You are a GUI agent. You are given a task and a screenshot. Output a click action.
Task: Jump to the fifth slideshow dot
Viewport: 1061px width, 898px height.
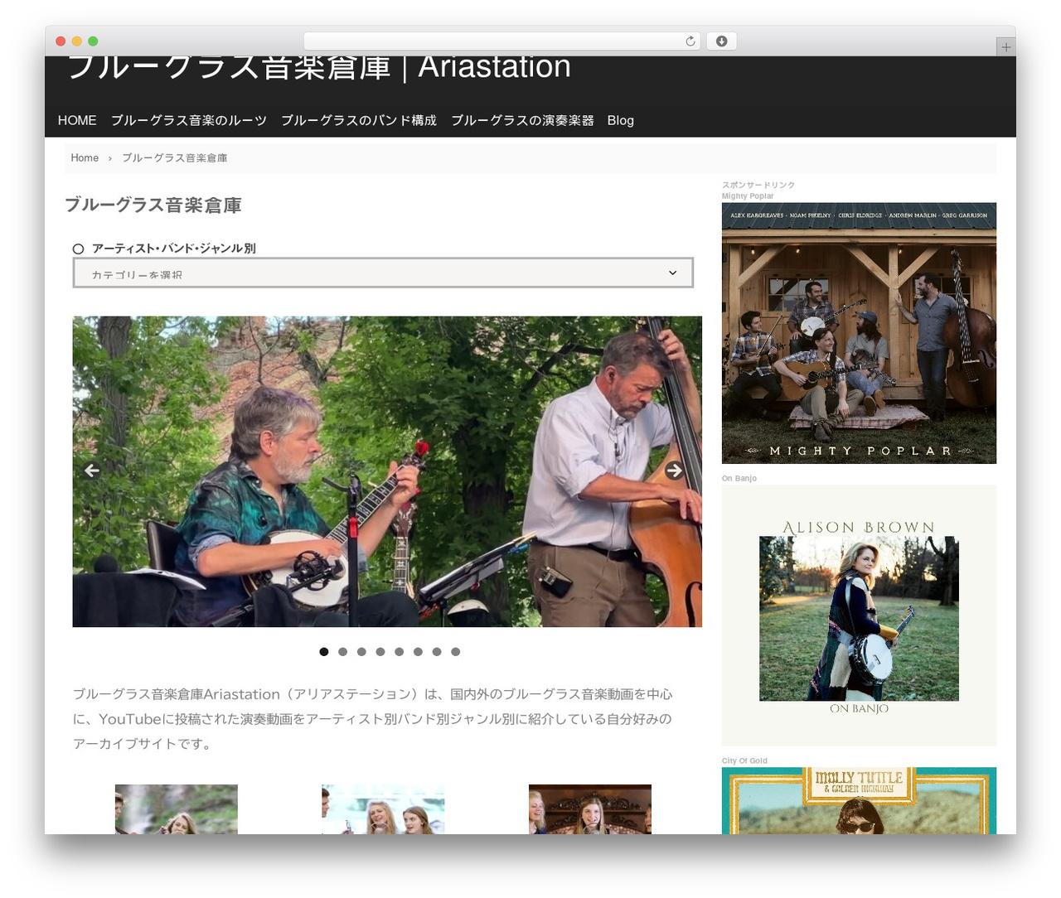399,652
